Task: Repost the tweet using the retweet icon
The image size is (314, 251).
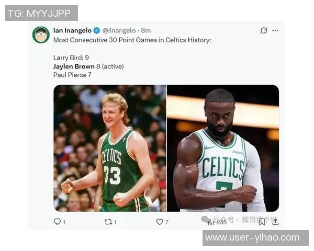Action: (x=108, y=222)
